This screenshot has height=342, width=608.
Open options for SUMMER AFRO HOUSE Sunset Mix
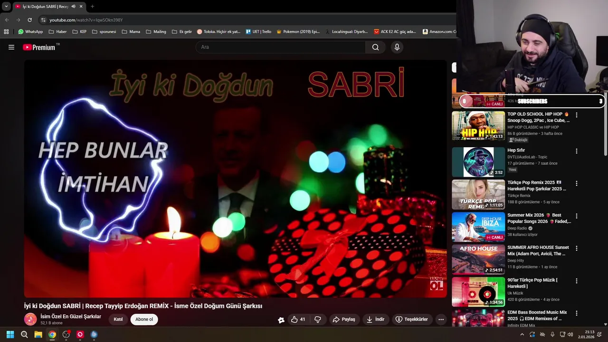(577, 248)
